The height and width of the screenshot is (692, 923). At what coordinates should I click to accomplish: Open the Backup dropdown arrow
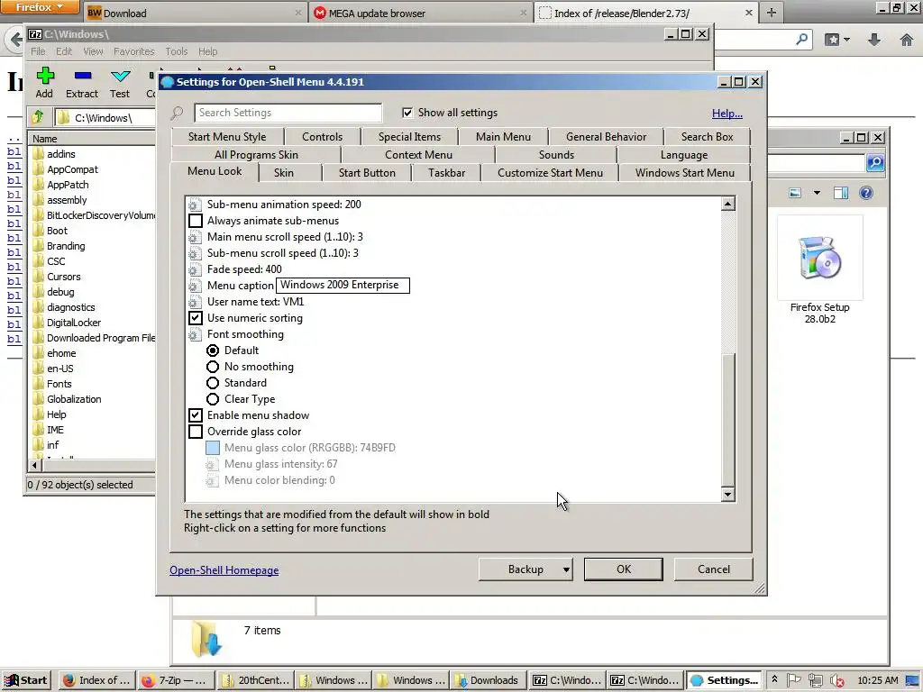point(566,569)
